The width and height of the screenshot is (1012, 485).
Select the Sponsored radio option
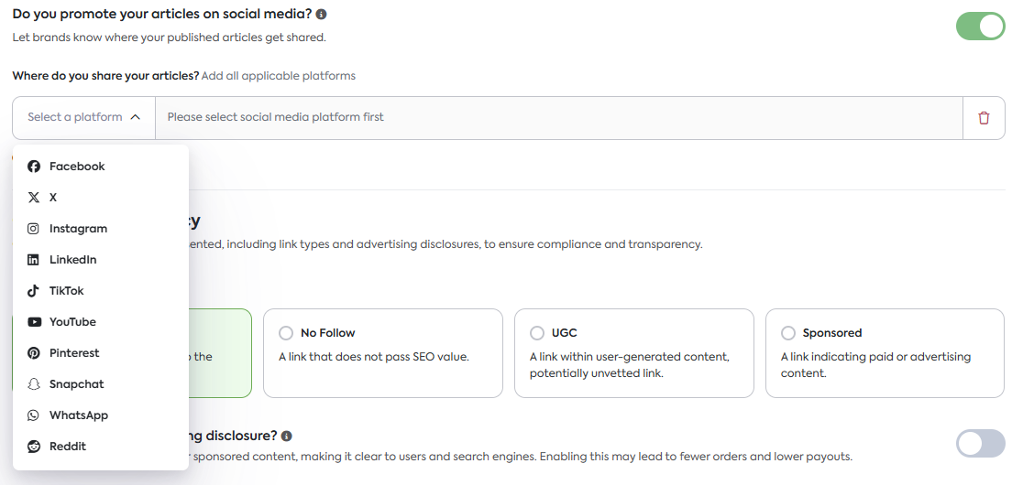788,333
